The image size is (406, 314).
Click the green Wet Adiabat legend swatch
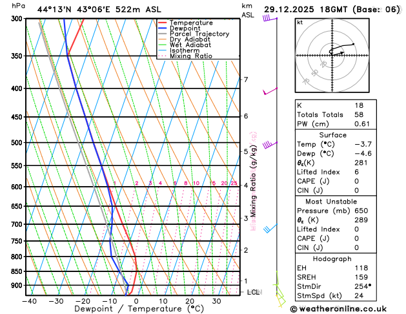tap(163, 45)
